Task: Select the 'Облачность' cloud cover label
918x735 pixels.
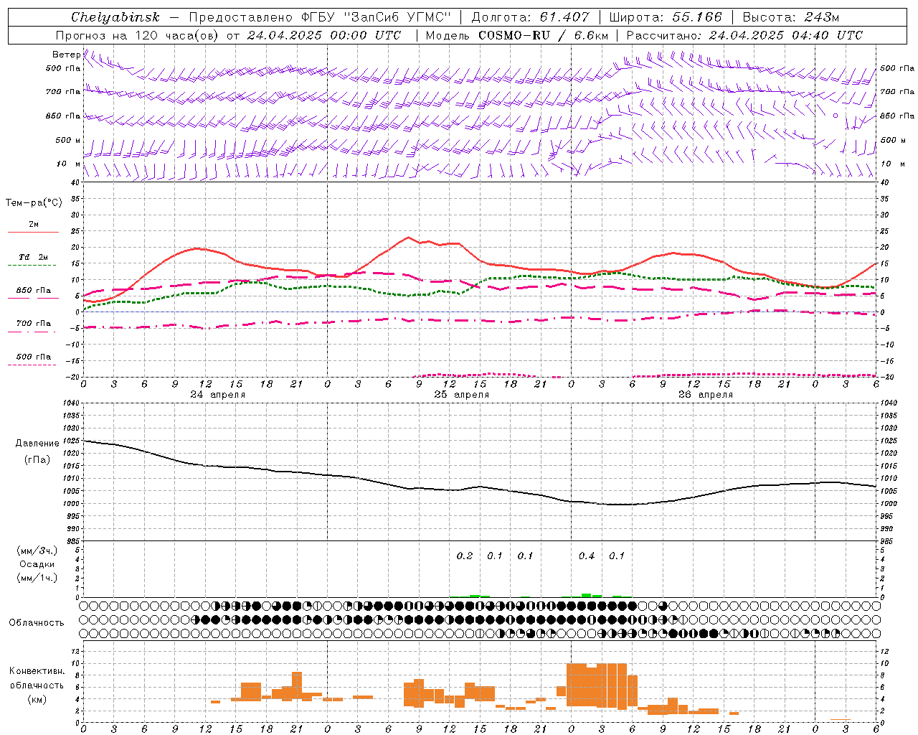Action: 37,623
